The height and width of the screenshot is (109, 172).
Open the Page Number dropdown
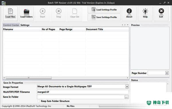coord(167,73)
